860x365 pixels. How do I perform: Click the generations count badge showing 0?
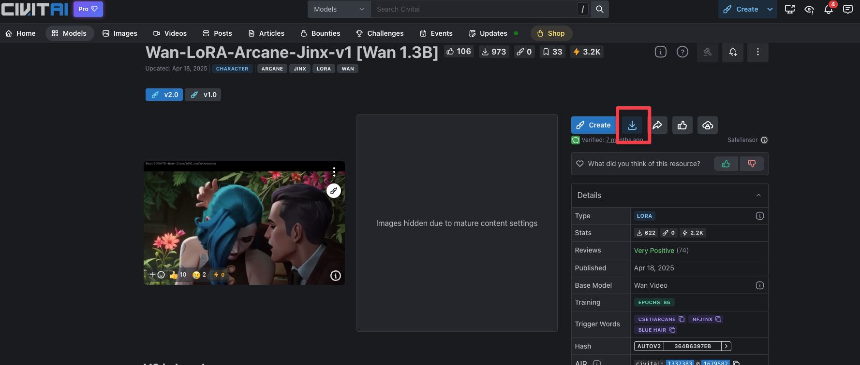click(x=524, y=52)
